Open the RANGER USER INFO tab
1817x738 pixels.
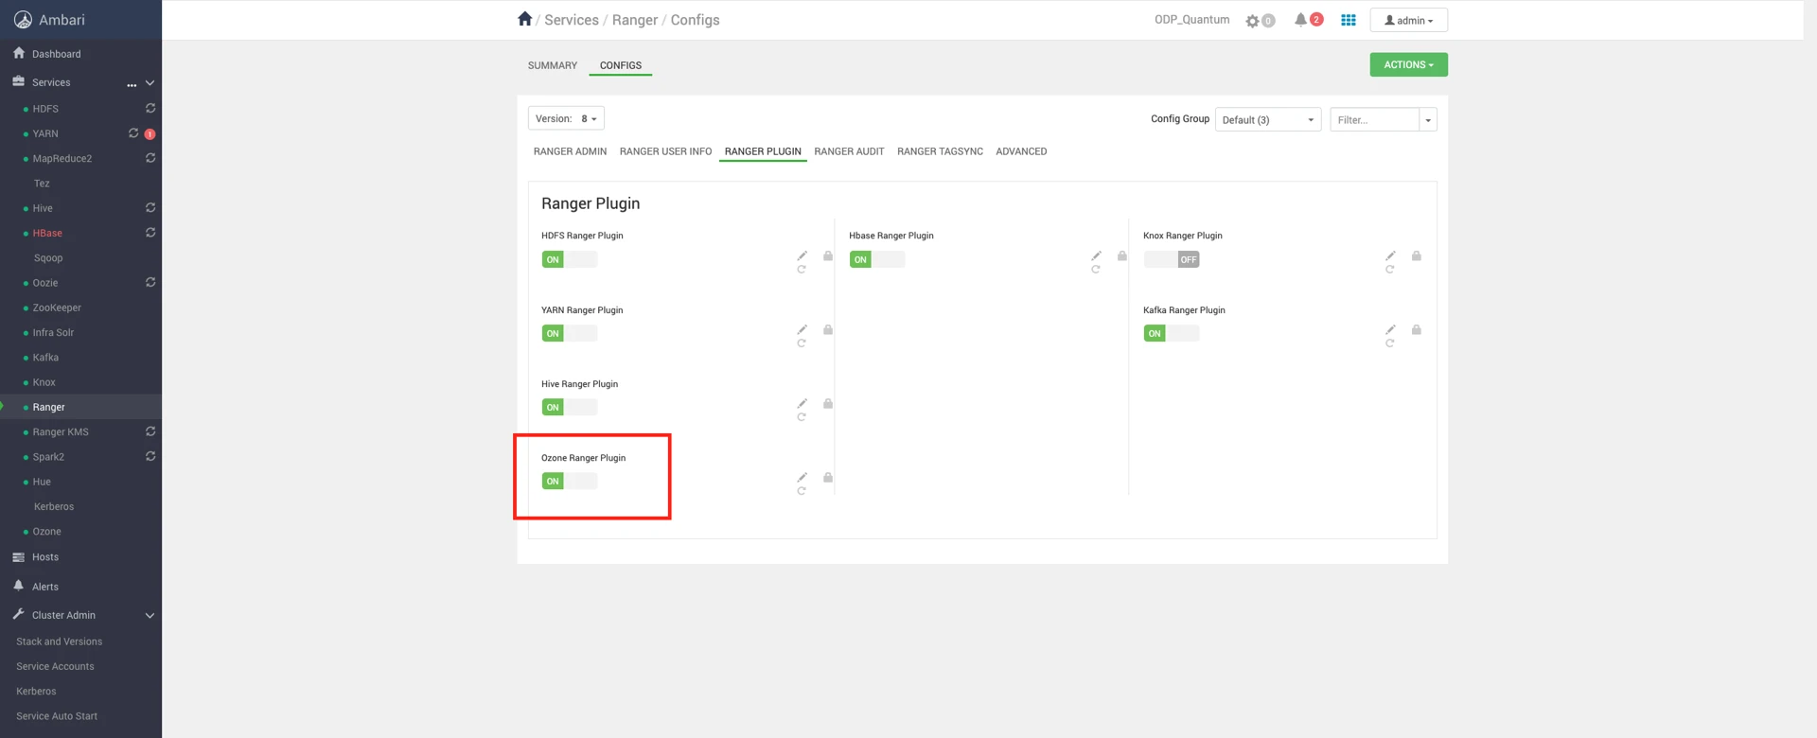[x=665, y=151]
